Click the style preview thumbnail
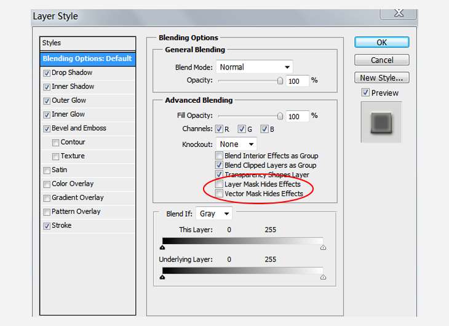 pos(381,122)
